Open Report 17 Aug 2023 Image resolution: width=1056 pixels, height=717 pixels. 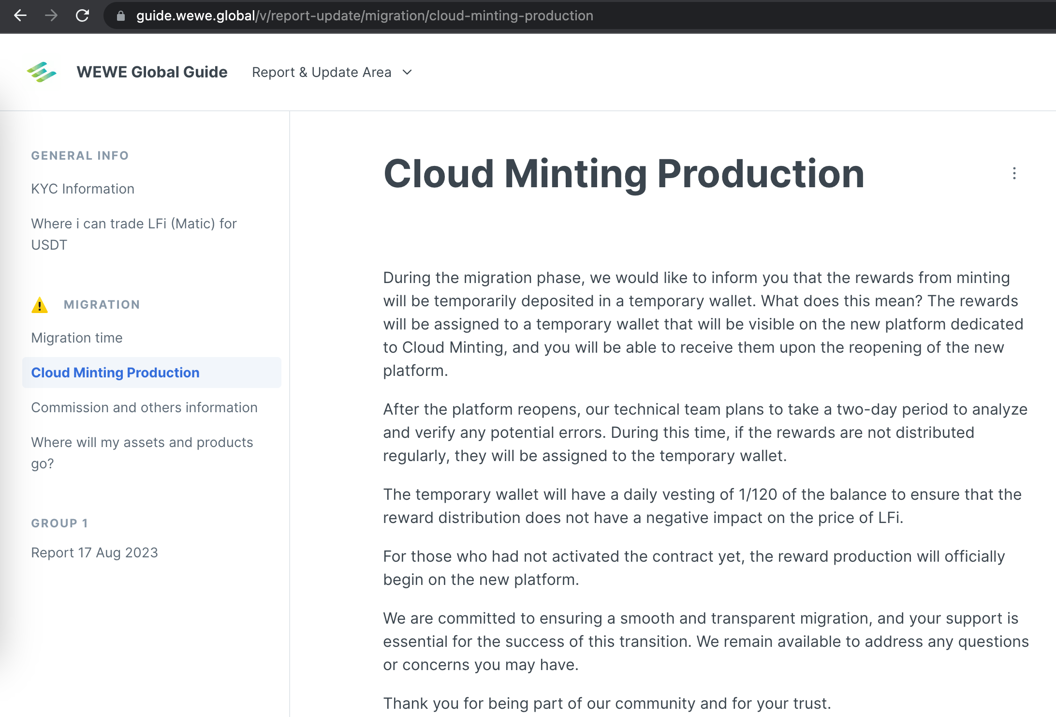94,553
